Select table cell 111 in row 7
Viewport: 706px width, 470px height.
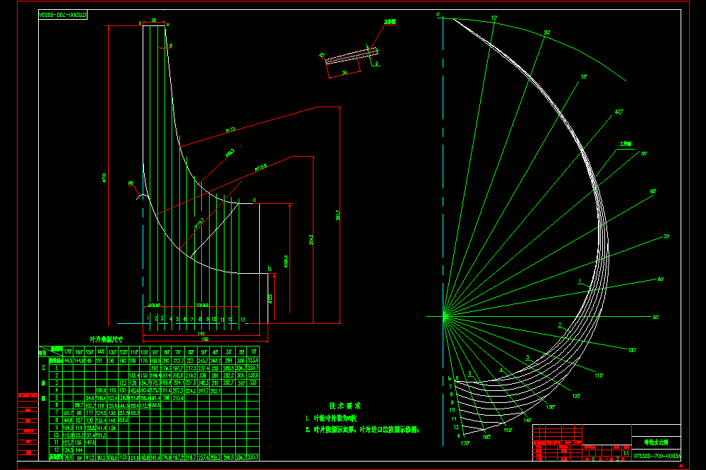[90, 412]
